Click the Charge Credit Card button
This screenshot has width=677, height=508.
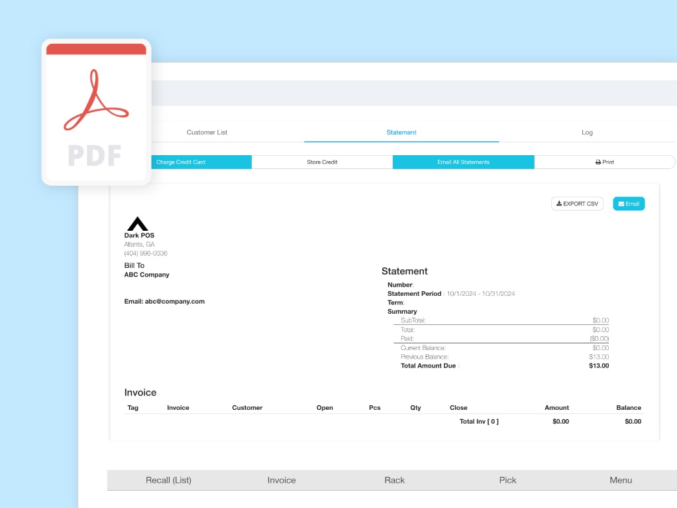[x=182, y=162]
